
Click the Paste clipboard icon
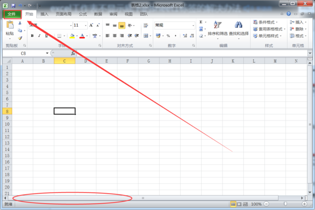tap(10, 25)
